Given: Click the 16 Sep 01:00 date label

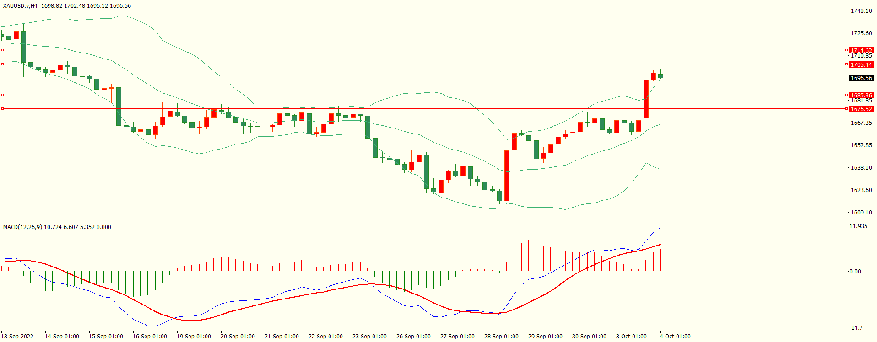Looking at the screenshot, I should 150,336.
